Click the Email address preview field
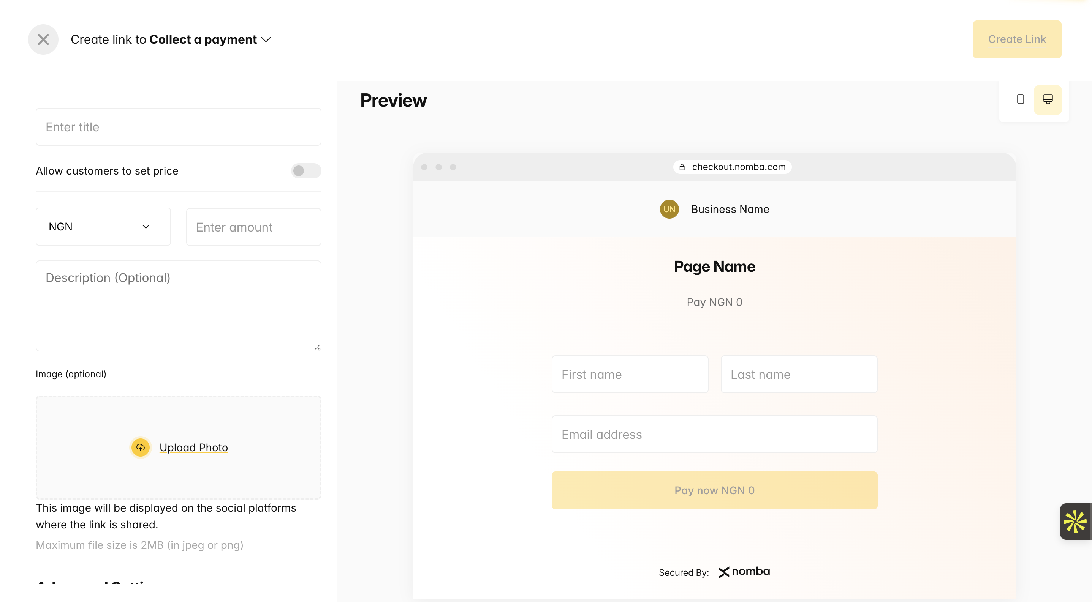 point(714,434)
